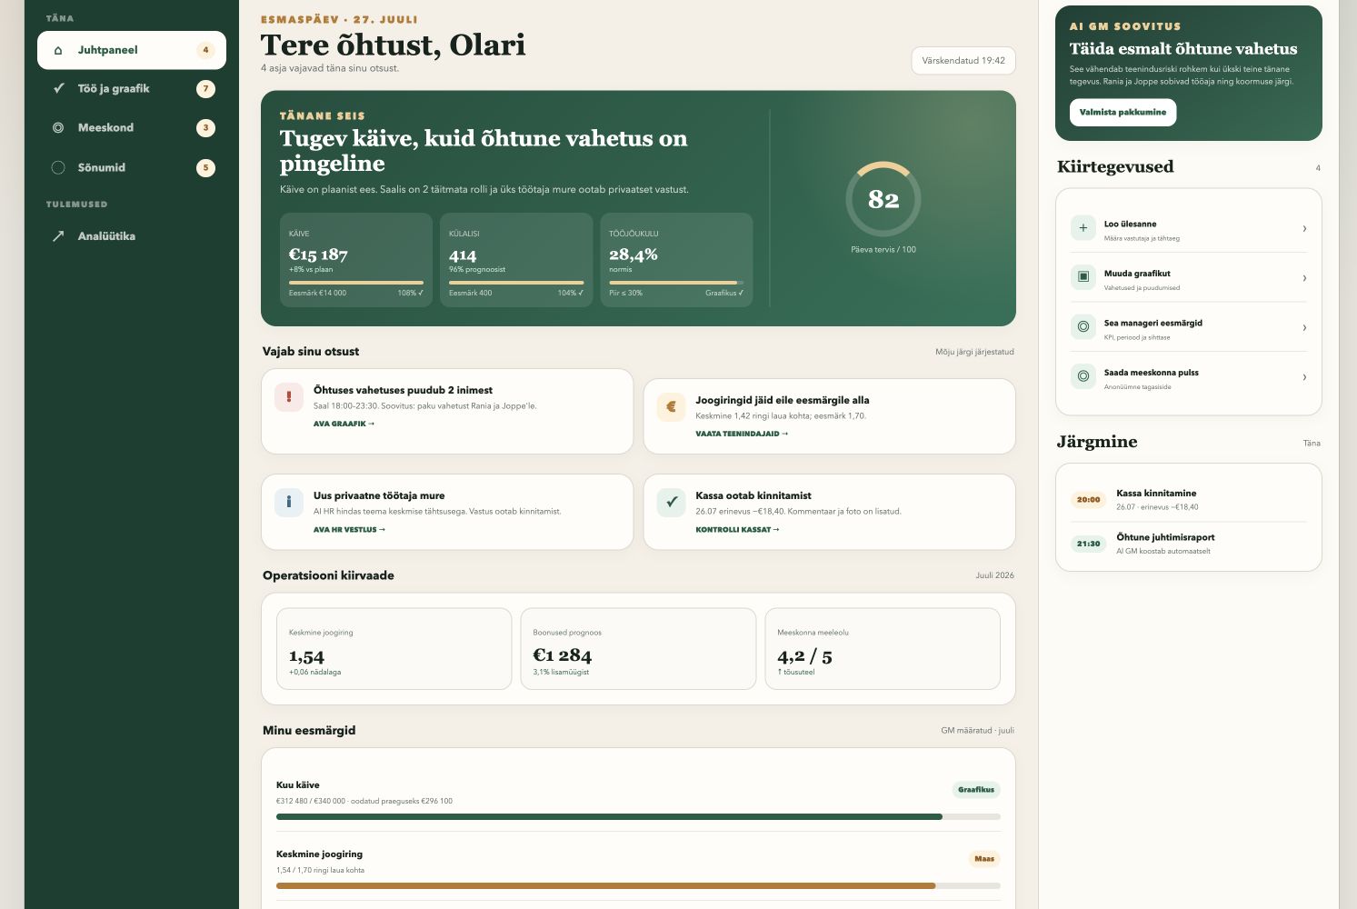Click the Analüütika arrow icon

pyautogui.click(x=58, y=236)
